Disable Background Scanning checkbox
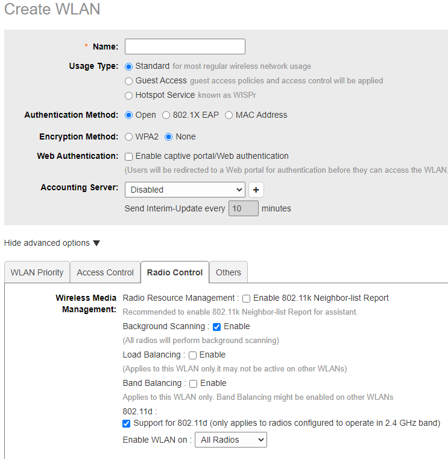 click(217, 327)
